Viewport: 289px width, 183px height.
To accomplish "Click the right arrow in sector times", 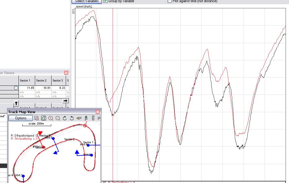I will pos(65,101).
